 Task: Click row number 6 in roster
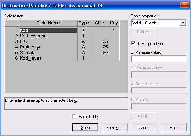[16, 58]
